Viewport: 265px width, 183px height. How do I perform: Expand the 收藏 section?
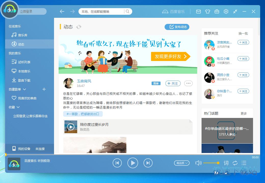[18, 107]
